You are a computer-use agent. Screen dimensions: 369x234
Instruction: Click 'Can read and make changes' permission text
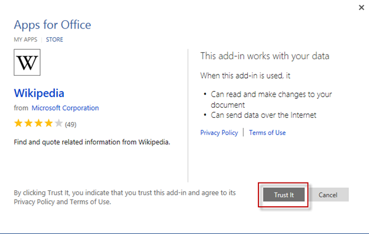coord(271,100)
